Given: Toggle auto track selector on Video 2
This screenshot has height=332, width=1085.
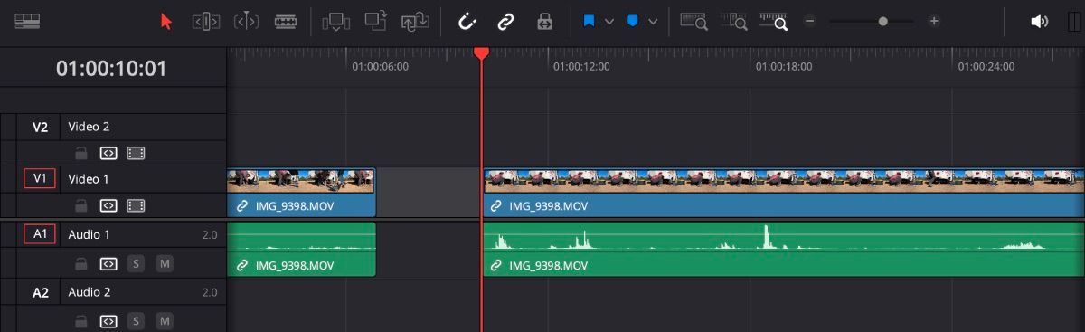Looking at the screenshot, I should (108, 154).
